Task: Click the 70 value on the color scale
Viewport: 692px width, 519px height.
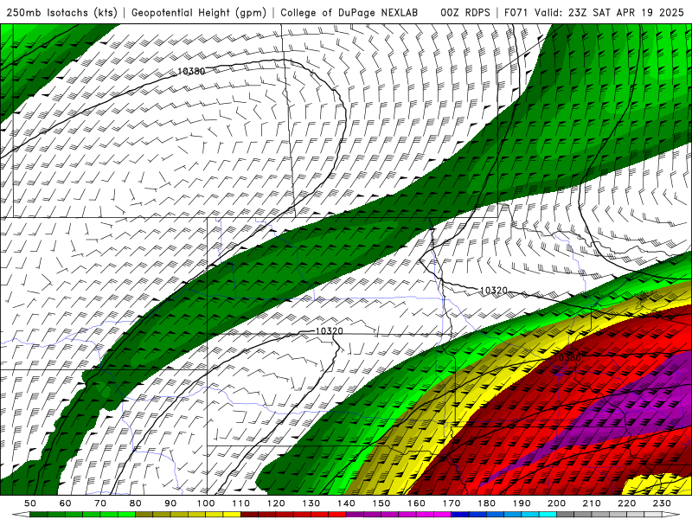Action: (100, 503)
